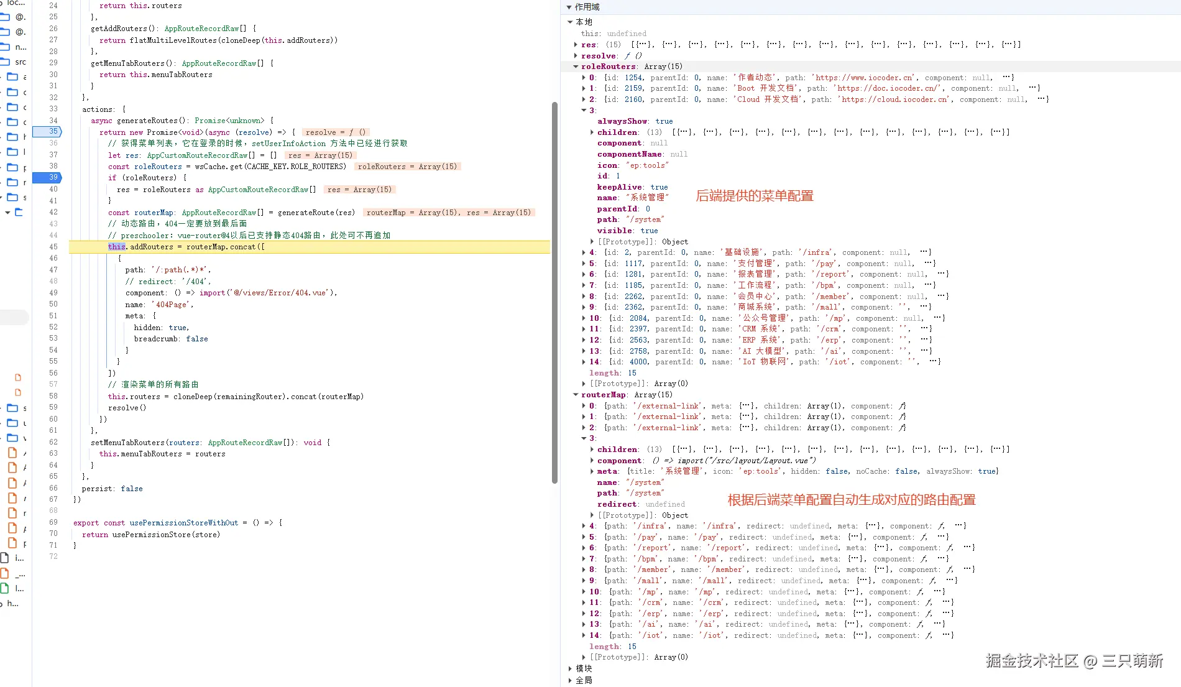Click the code editor vertical scrollbar

coord(554,292)
